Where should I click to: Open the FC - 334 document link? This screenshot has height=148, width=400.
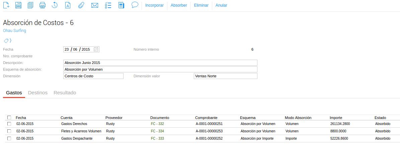(x=157, y=131)
